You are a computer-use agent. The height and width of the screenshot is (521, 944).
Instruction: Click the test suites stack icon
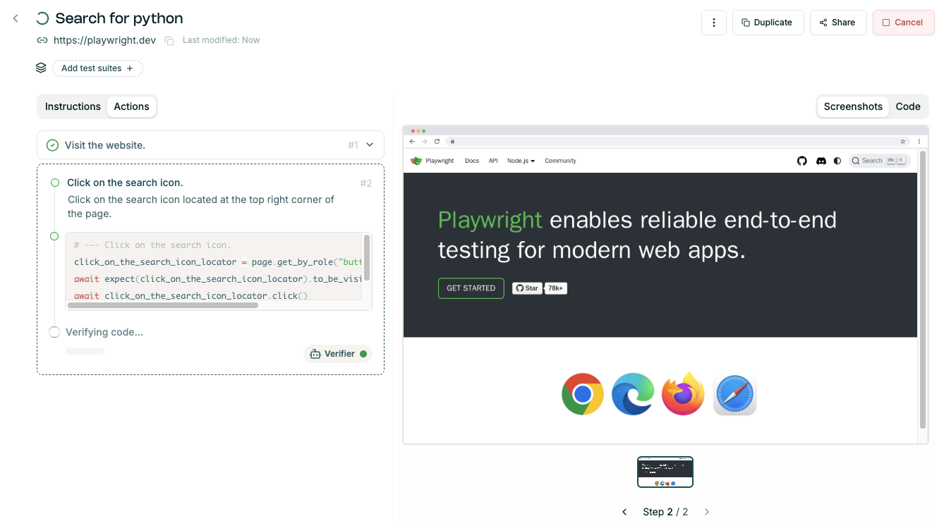coord(40,68)
